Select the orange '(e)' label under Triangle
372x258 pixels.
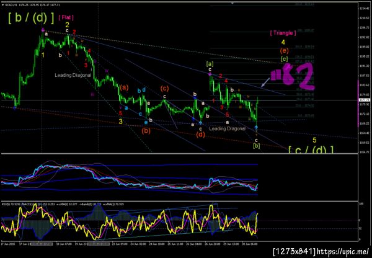click(x=284, y=51)
